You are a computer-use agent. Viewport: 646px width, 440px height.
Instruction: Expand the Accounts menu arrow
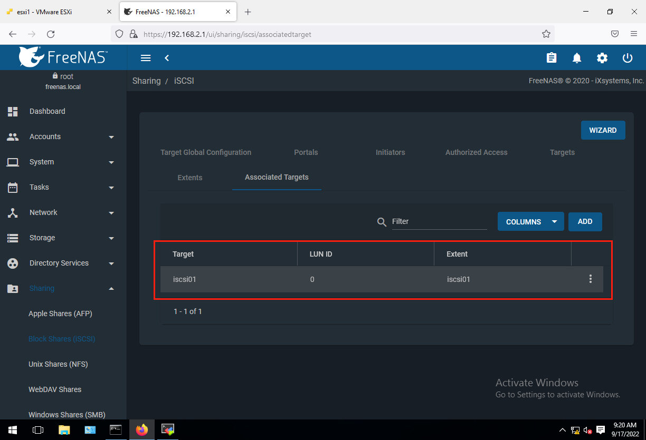(111, 137)
